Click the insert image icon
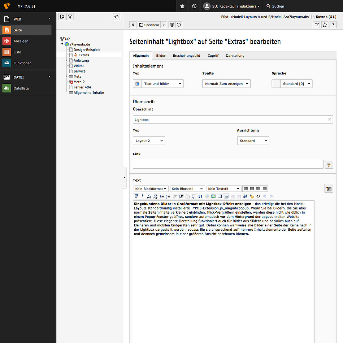This screenshot has height=343, width=343. (x=213, y=196)
